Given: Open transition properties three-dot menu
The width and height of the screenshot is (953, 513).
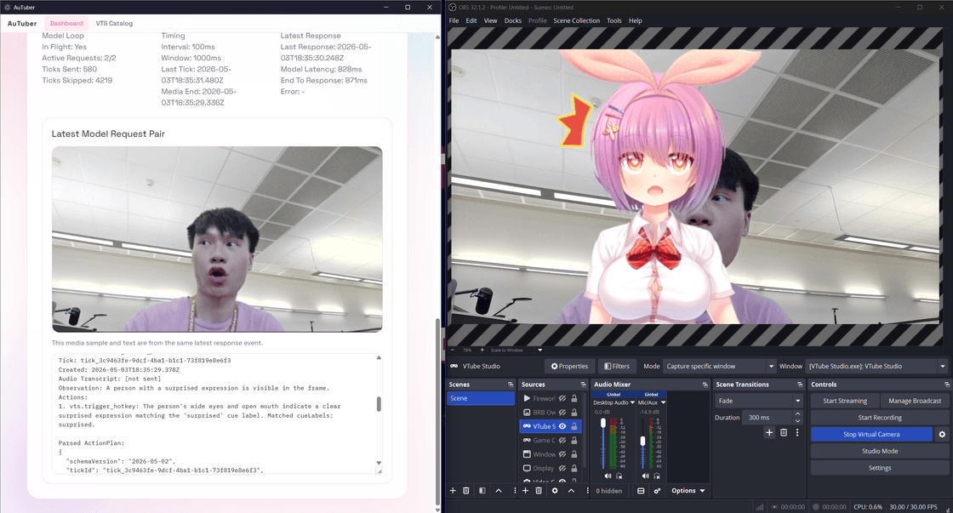Looking at the screenshot, I should 797,432.
